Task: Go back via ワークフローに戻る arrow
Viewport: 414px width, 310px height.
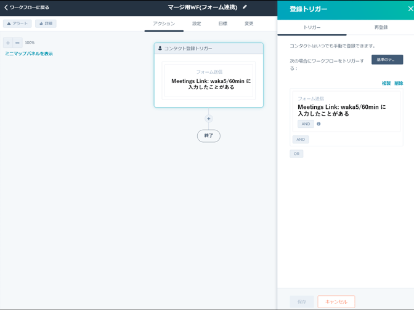Action: [x=6, y=7]
